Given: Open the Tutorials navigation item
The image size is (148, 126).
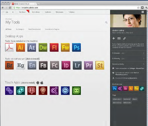Looking at the screenshot, I should click(71, 12).
